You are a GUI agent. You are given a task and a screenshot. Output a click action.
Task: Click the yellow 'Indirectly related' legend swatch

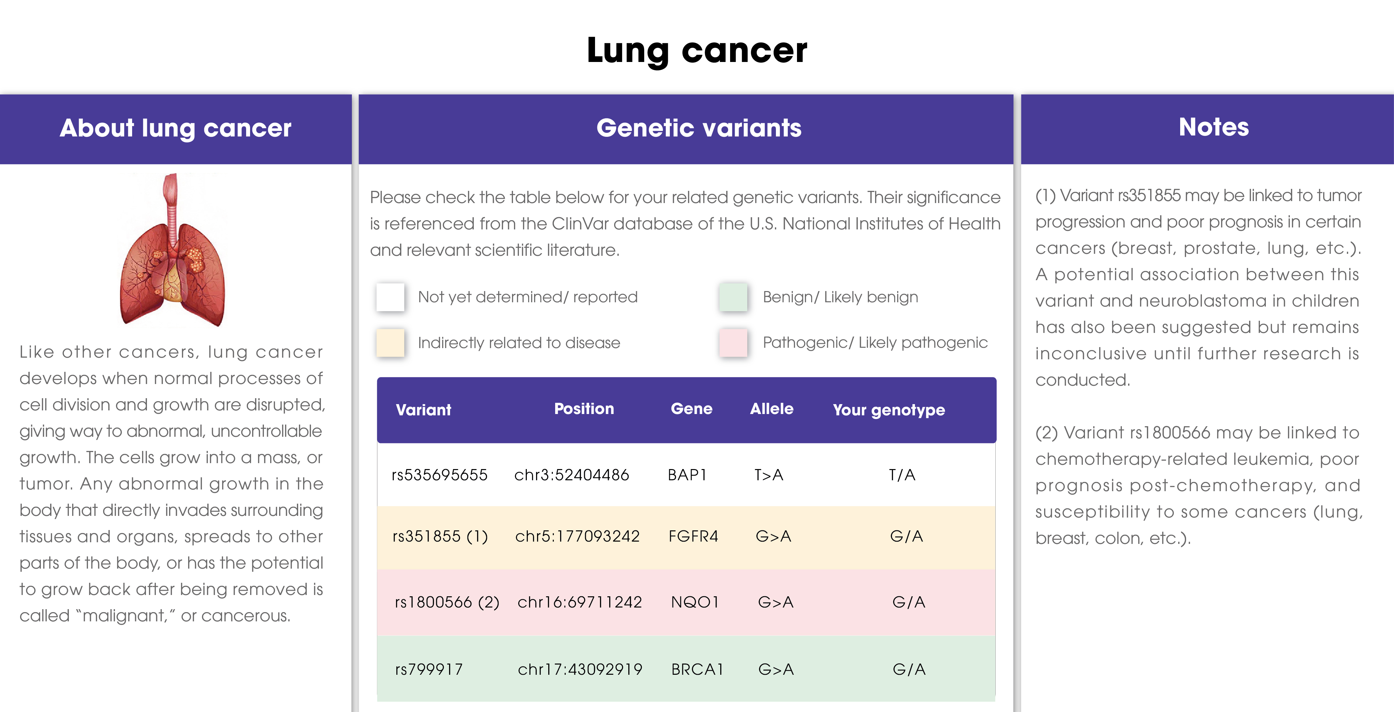390,343
